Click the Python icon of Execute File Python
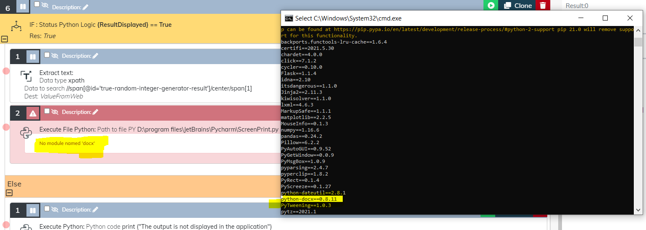Screen dimensions: 646x230 (x=26, y=133)
